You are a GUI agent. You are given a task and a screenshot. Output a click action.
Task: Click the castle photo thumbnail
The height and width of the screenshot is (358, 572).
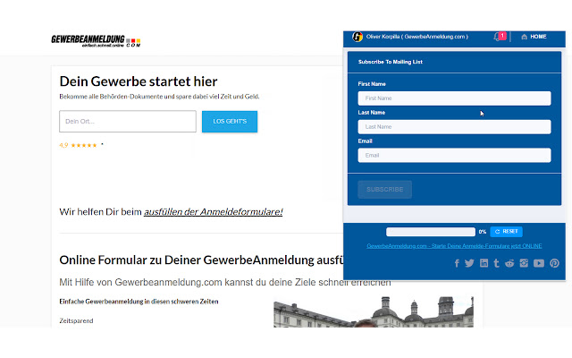pos(374,311)
